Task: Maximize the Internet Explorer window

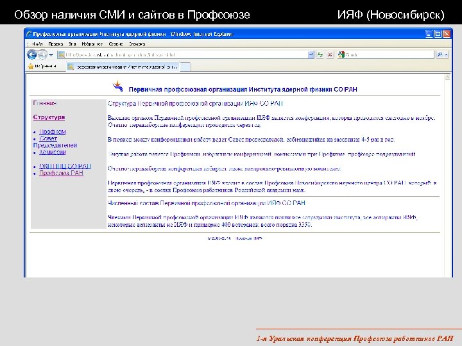Action: tap(438, 34)
